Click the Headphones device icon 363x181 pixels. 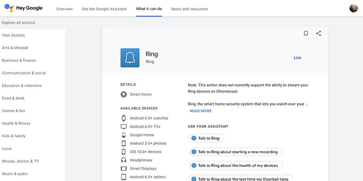point(124,160)
